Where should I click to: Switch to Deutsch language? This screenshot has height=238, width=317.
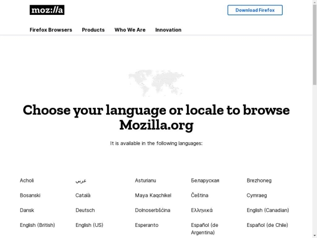coord(85,210)
